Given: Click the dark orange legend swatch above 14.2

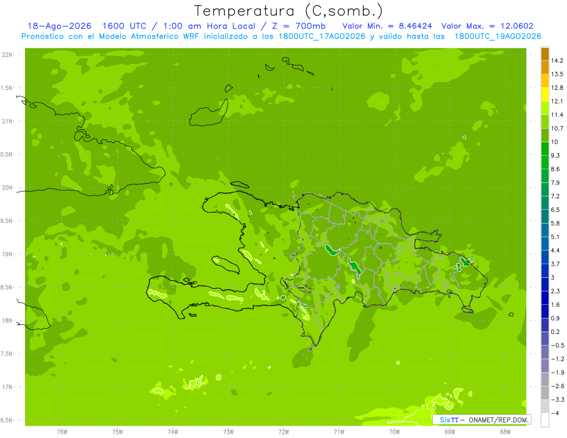Looking at the screenshot, I should coord(545,54).
